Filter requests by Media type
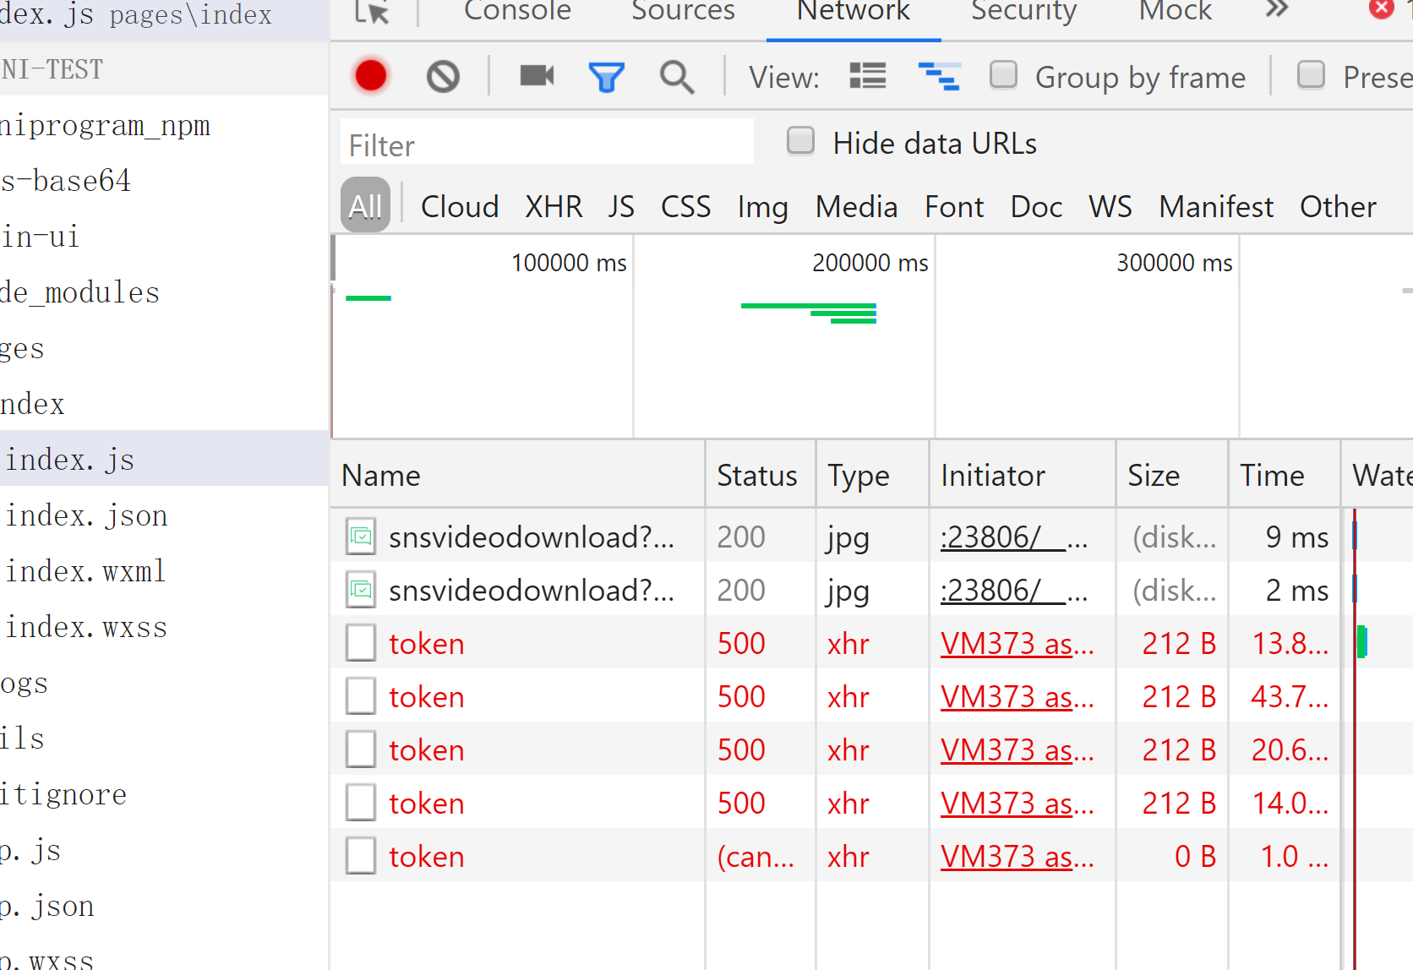This screenshot has width=1413, height=970. [856, 206]
